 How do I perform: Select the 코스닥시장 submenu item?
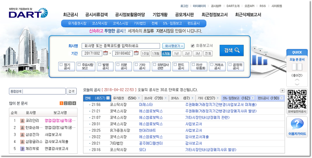click(100, 23)
